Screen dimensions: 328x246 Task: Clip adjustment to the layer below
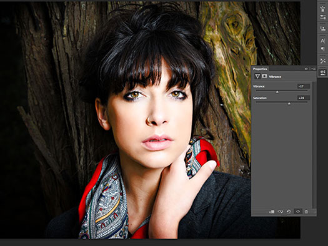(x=272, y=212)
